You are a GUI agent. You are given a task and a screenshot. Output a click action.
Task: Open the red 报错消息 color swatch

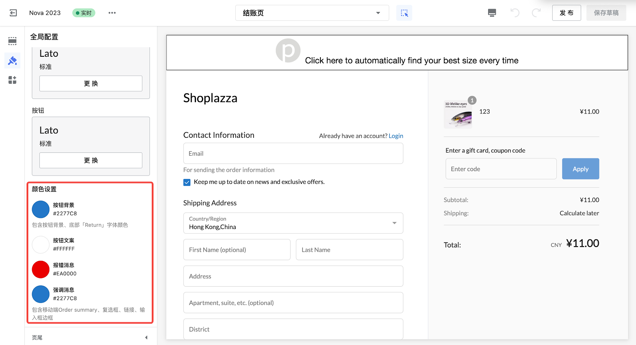[x=41, y=270]
